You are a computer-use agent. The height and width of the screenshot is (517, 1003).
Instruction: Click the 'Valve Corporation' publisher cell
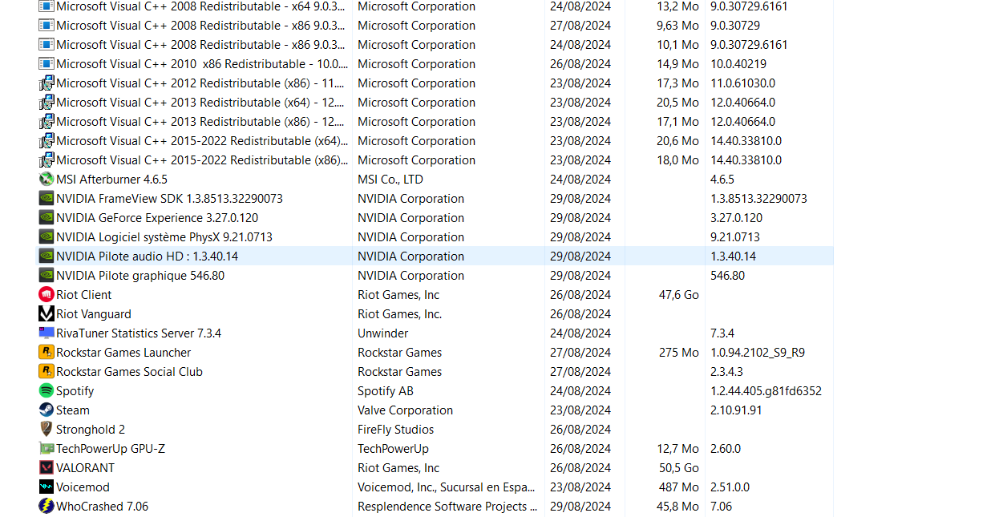pos(405,410)
